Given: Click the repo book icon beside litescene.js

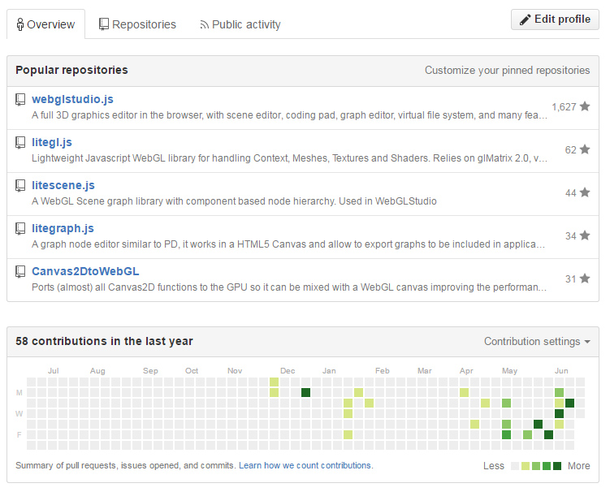Looking at the screenshot, I should click(20, 186).
